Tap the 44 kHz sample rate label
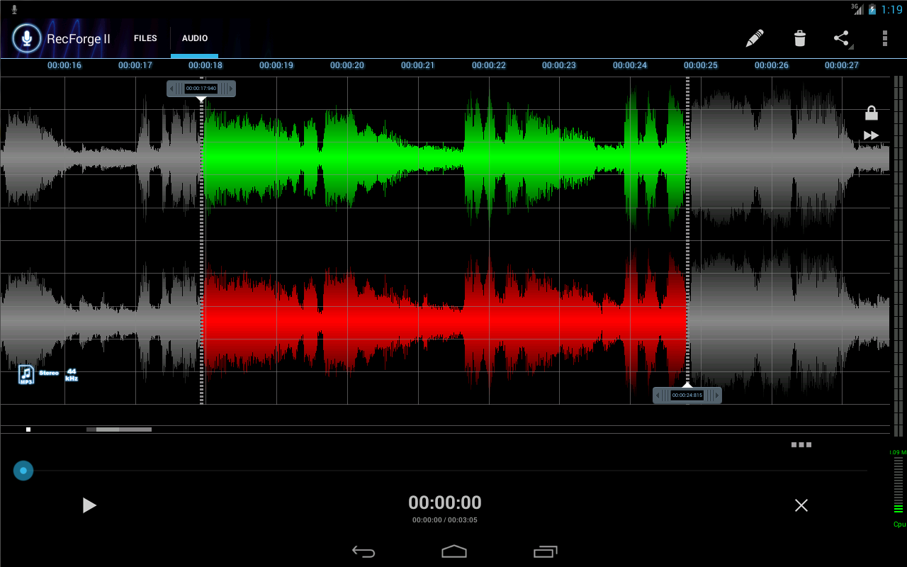This screenshot has width=907, height=567. coord(72,375)
